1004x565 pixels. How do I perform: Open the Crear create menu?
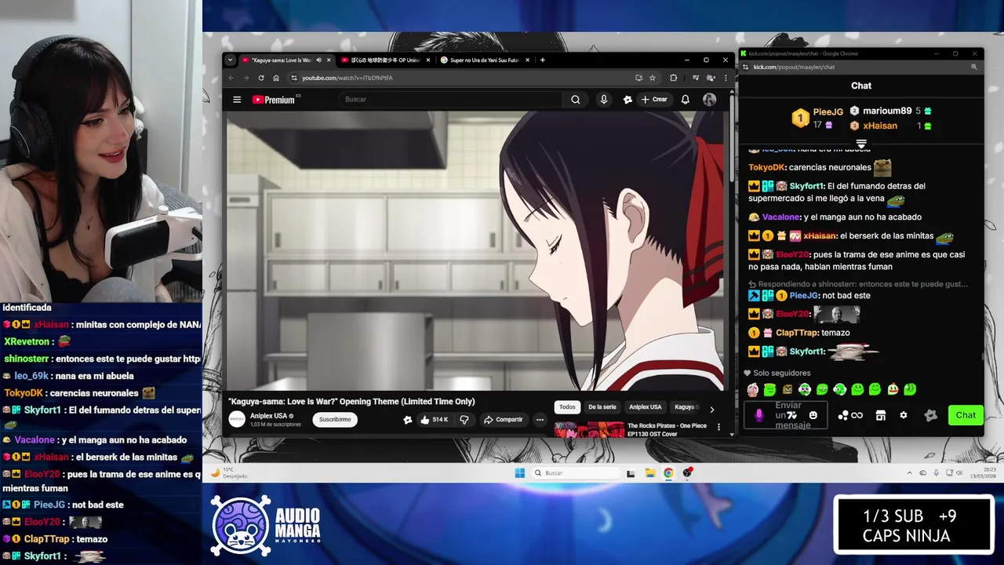[x=654, y=100]
